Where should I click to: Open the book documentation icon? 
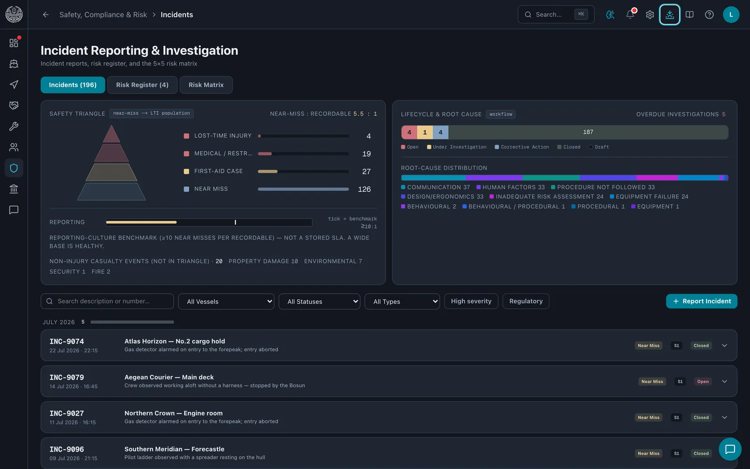690,15
